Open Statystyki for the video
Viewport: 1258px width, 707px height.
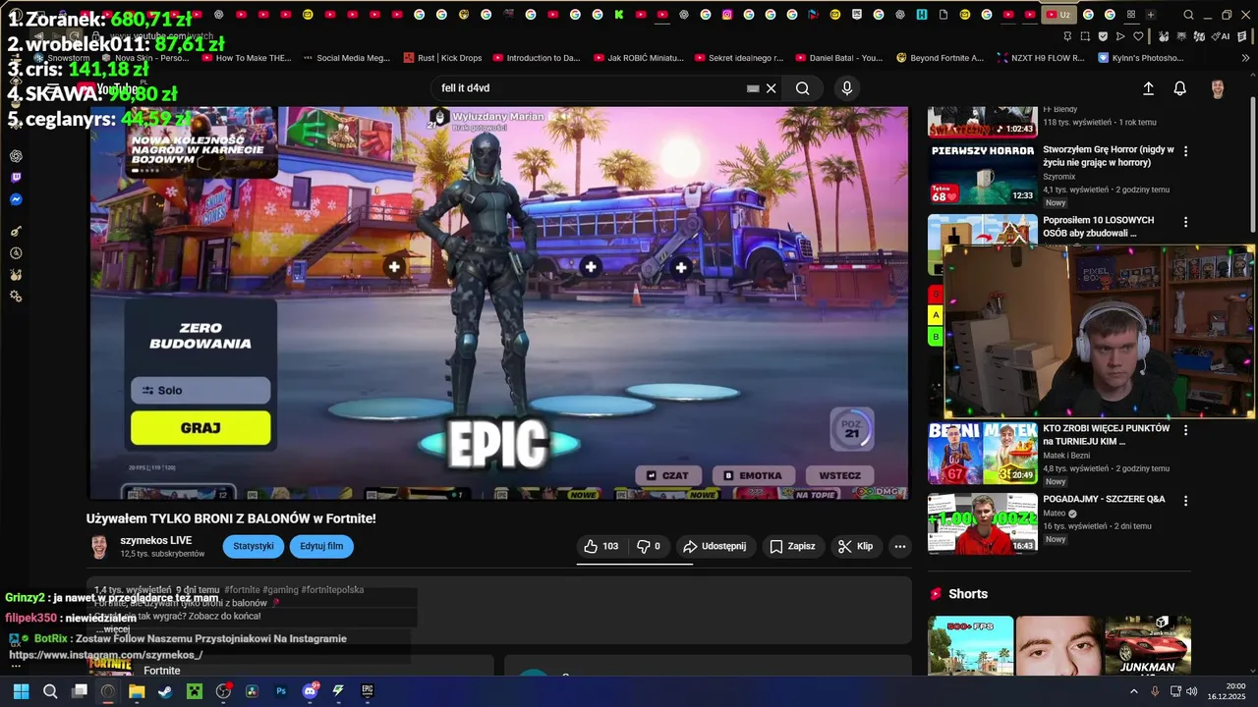(254, 546)
